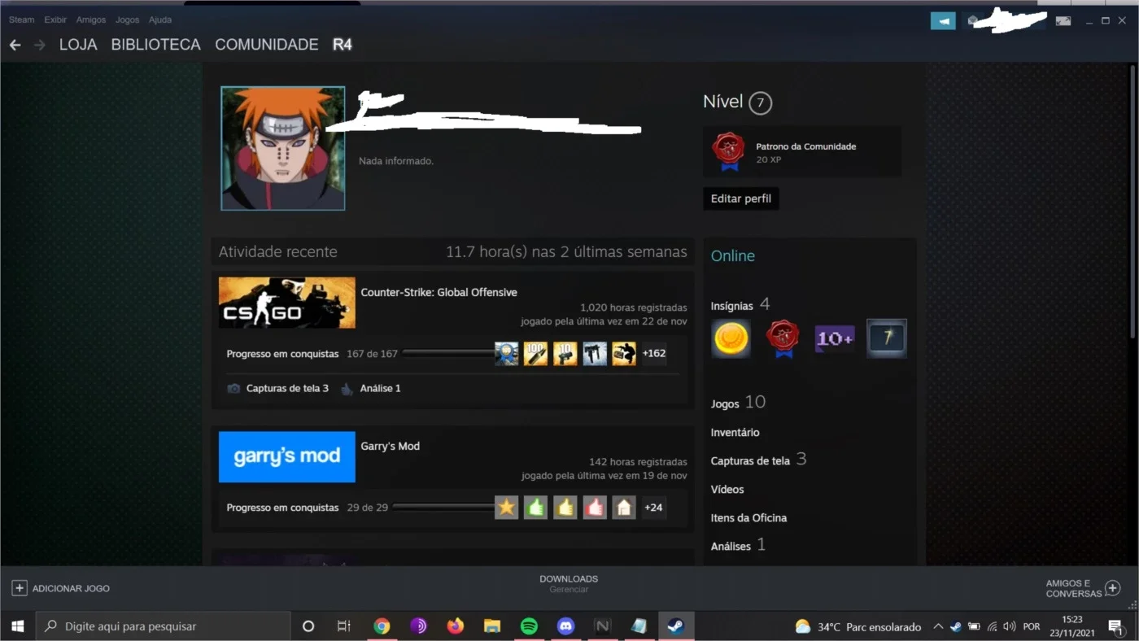Click the red wax seal badge in Insígnias
Image resolution: width=1139 pixels, height=641 pixels.
click(x=783, y=338)
